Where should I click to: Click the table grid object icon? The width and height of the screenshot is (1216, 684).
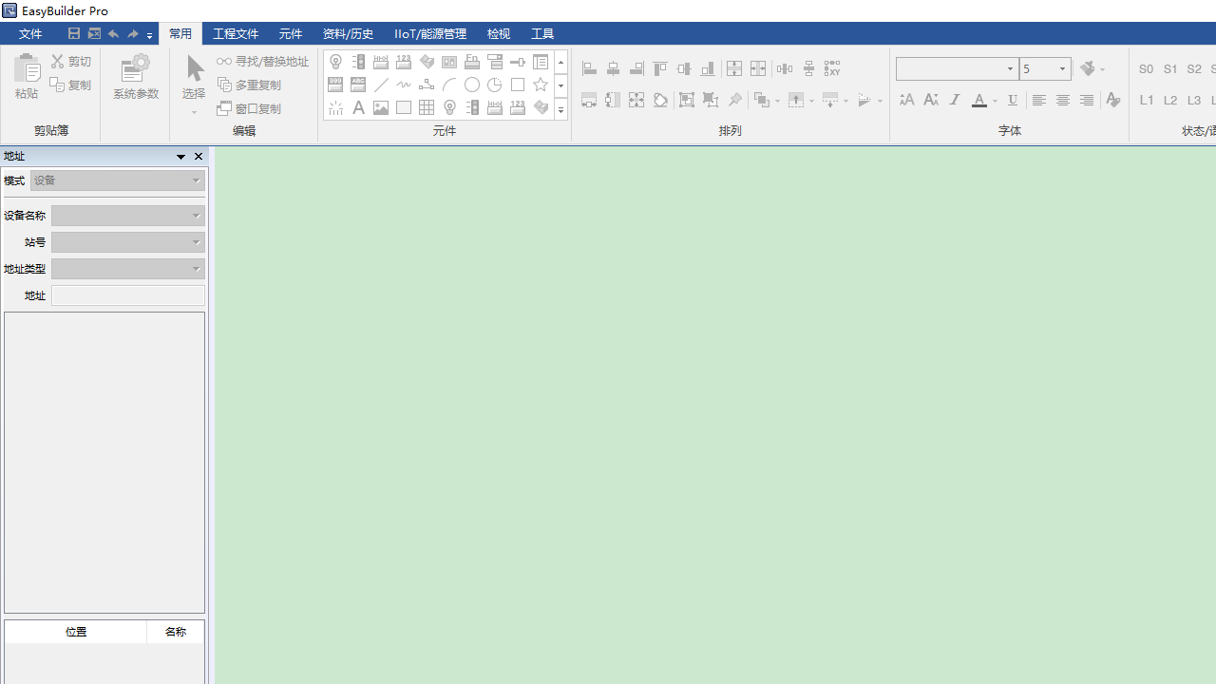[x=427, y=107]
